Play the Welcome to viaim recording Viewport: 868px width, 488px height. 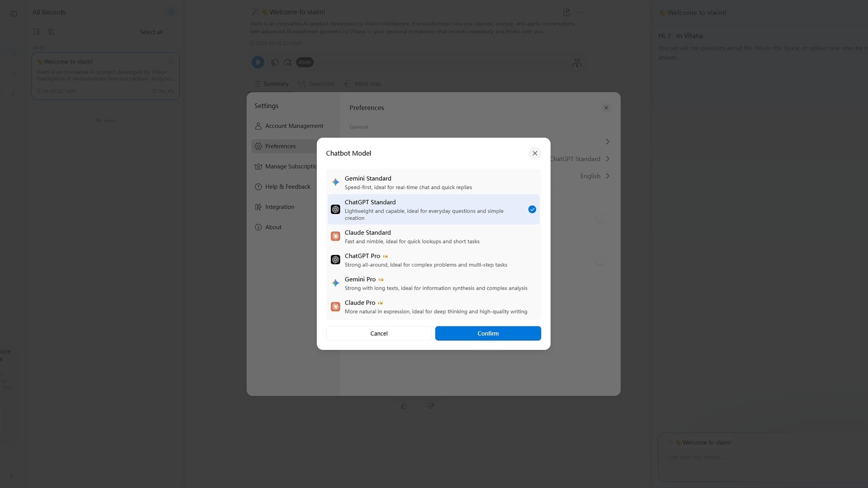click(258, 62)
